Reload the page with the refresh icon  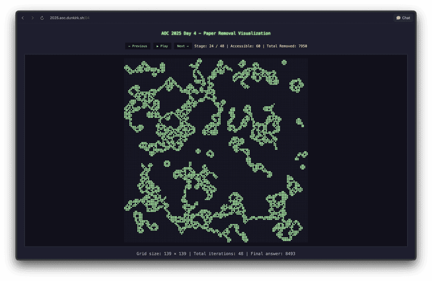point(42,18)
